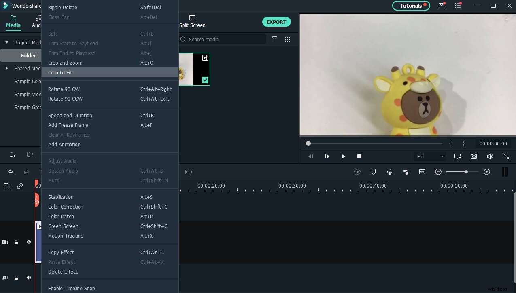Screen dimensions: 516x293
Task: Click the timeline zoom slider handle
Action: pos(466,171)
